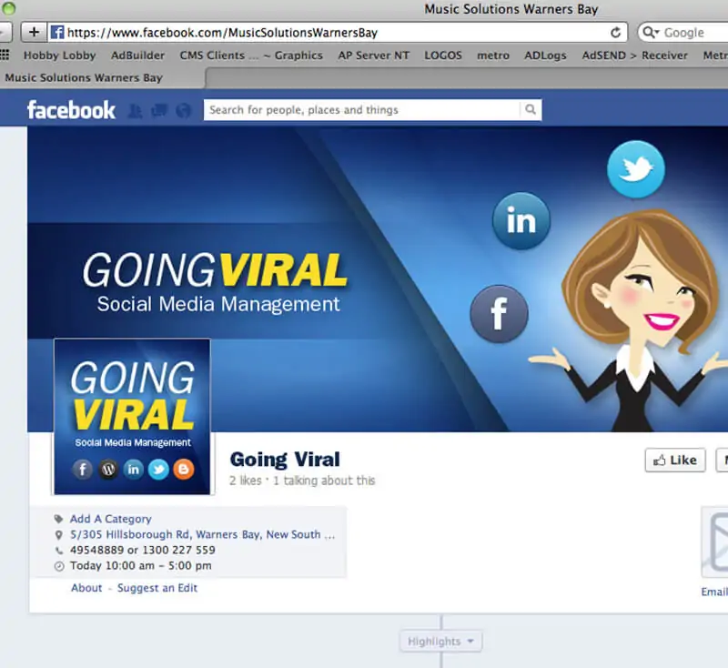Click the LinkedIn icon on cover photo
728x668 pixels.
(x=521, y=221)
